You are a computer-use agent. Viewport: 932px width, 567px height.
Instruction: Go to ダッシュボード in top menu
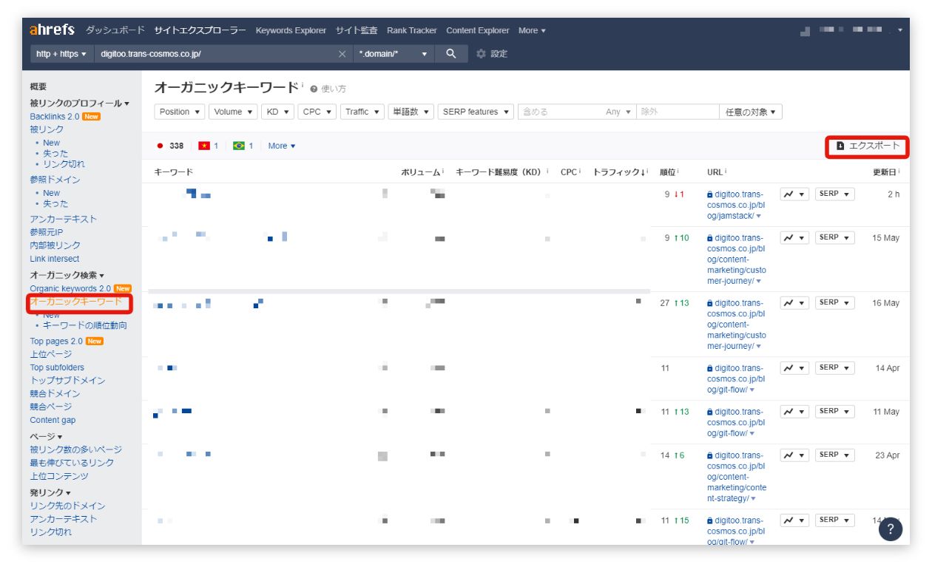click(x=115, y=30)
